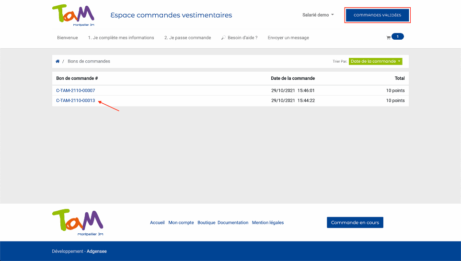The width and height of the screenshot is (461, 261).
Task: Open the Date de la commande sort dropdown
Action: [x=375, y=61]
